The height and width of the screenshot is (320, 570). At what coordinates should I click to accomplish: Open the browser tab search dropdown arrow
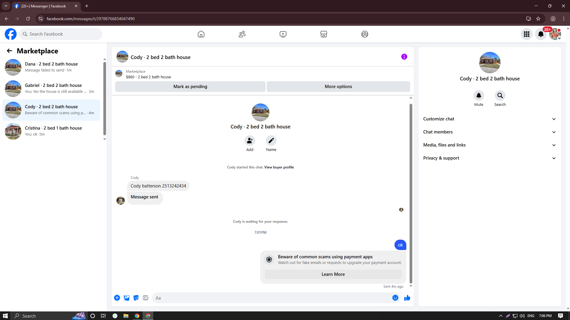6,6
